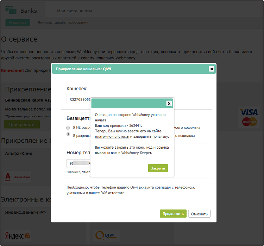Screen dimensions: 264x246
Task: Select the 'Я разрешаю' radio option
Action: [x=68, y=134]
